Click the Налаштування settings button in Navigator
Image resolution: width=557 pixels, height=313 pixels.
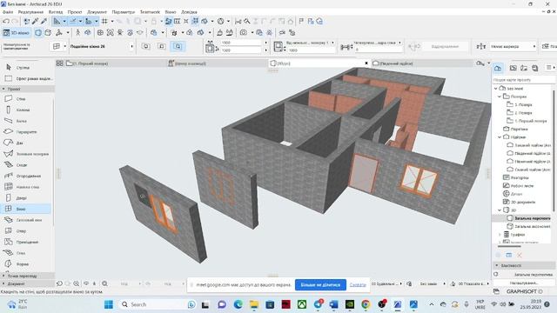[524, 283]
